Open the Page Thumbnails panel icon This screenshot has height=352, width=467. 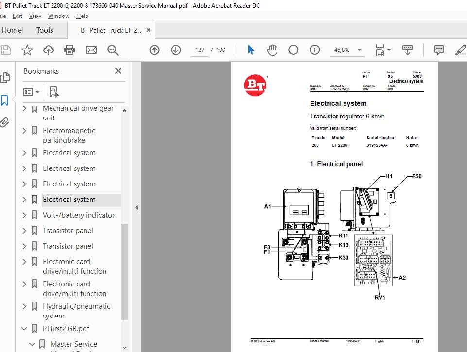[5, 78]
